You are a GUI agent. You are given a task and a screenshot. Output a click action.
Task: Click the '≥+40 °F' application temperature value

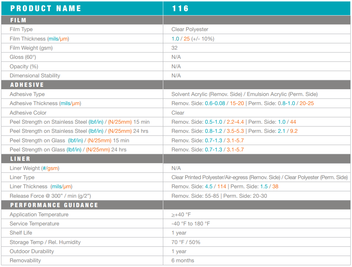point(181,215)
